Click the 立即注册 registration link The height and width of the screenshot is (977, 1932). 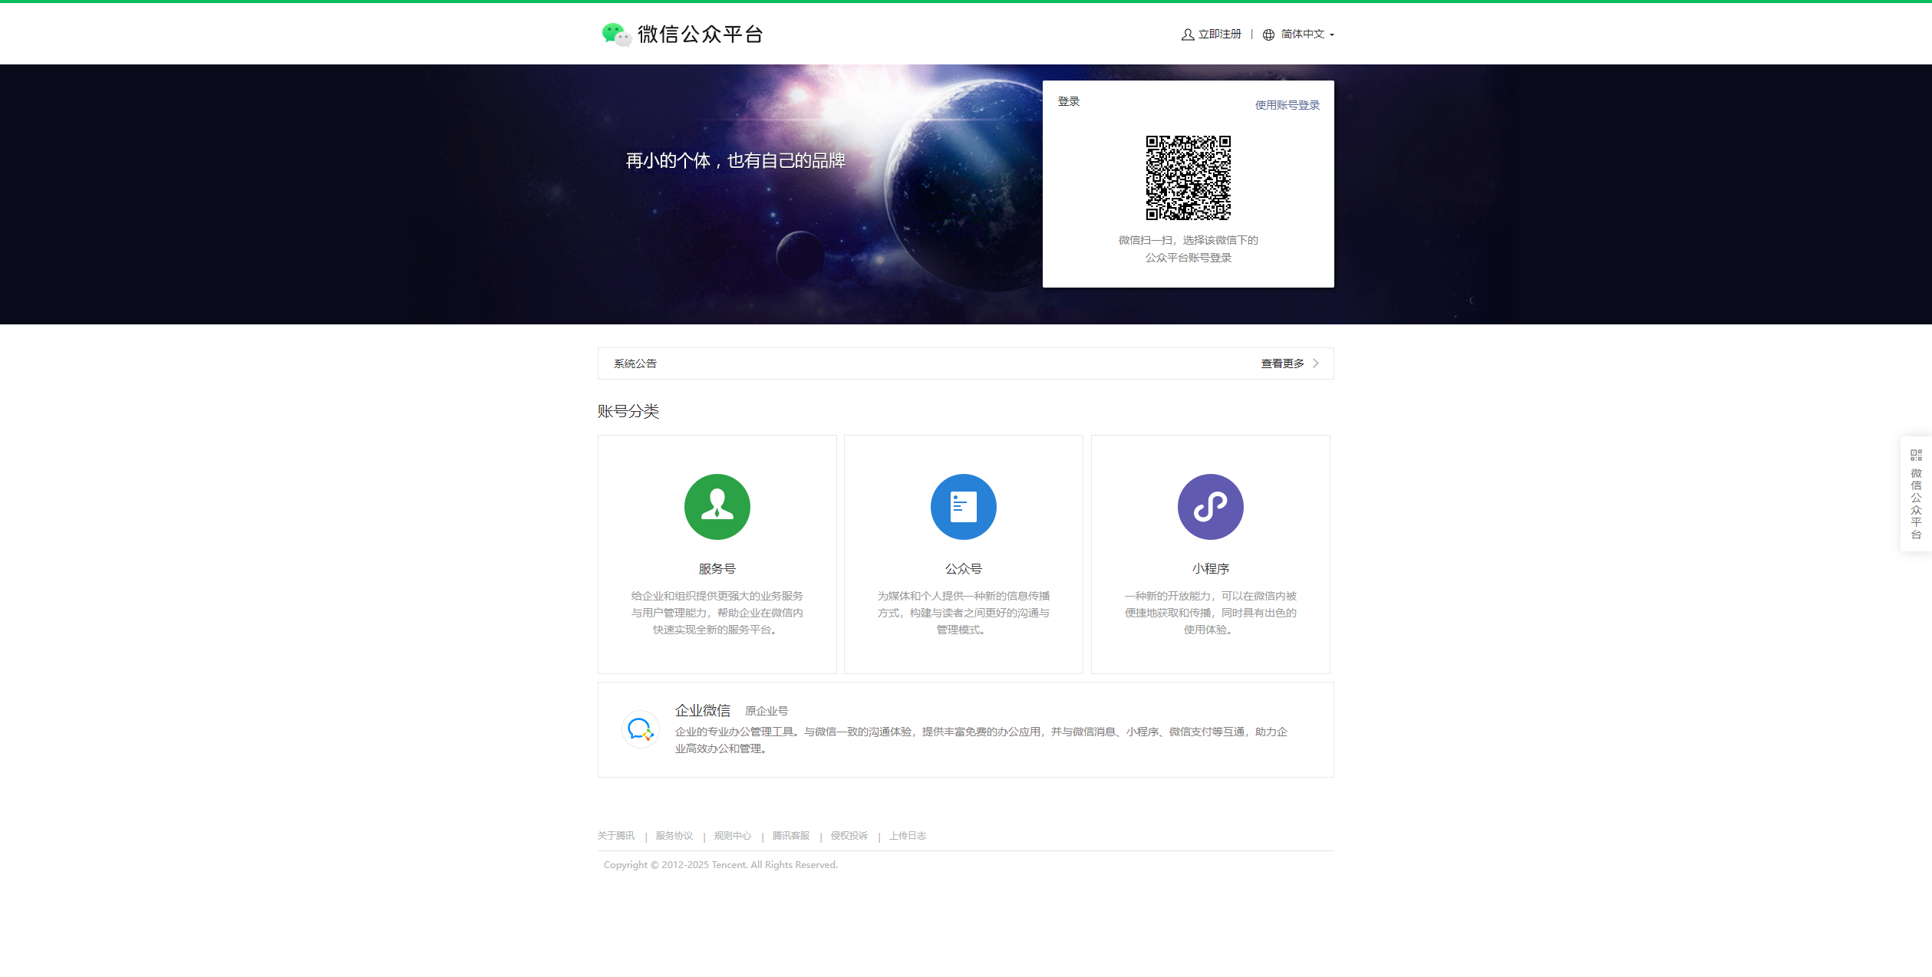pos(1219,34)
